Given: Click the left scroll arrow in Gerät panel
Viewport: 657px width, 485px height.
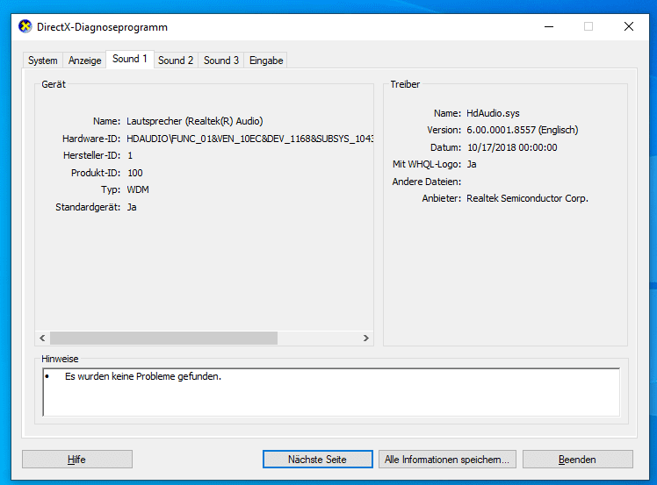Looking at the screenshot, I should (x=42, y=339).
